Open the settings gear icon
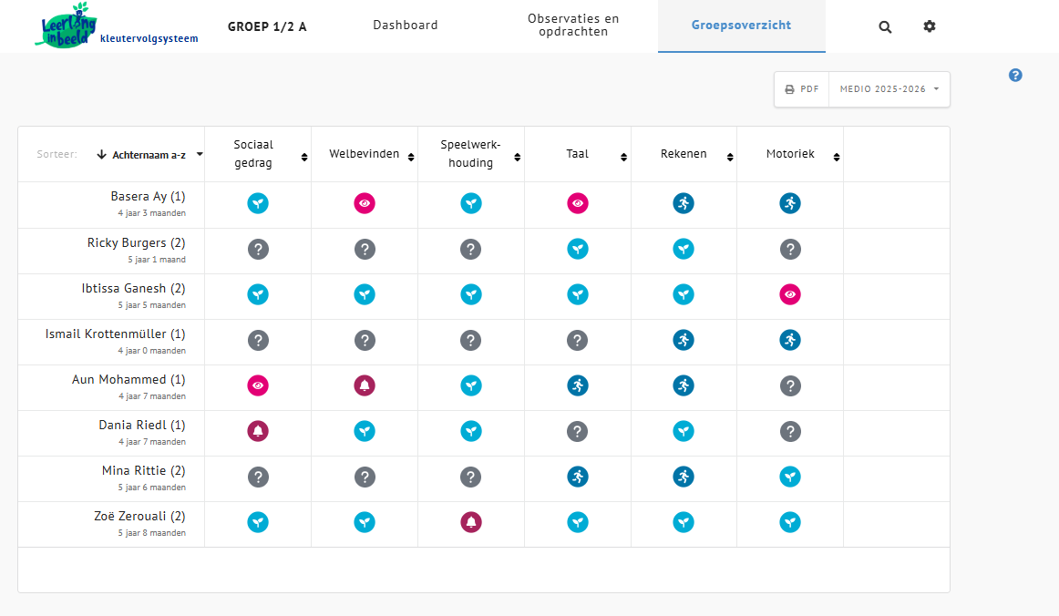 930,26
